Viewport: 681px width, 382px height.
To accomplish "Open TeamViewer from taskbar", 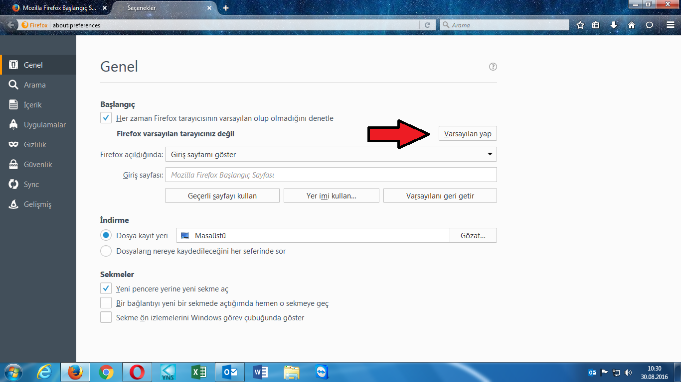I will pyautogui.click(x=323, y=372).
